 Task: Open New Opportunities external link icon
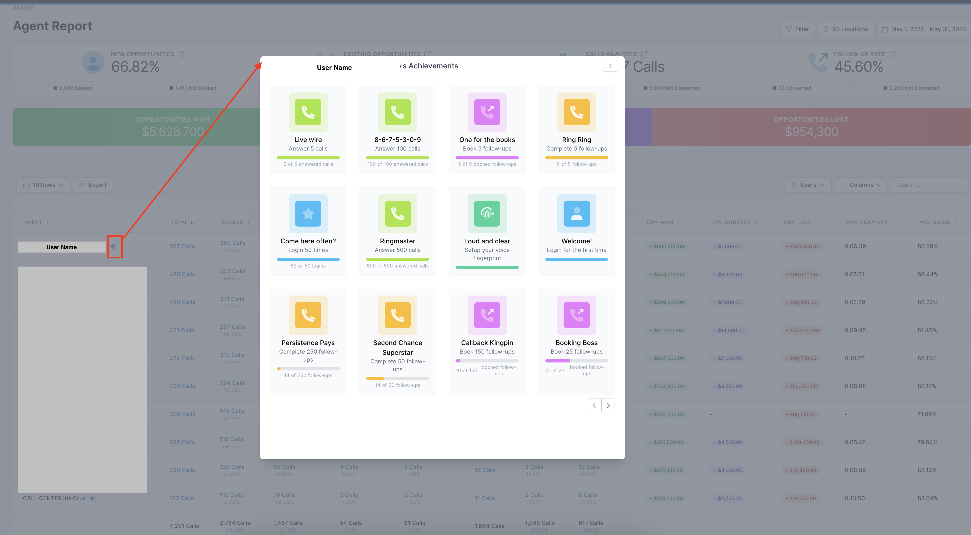(x=181, y=54)
